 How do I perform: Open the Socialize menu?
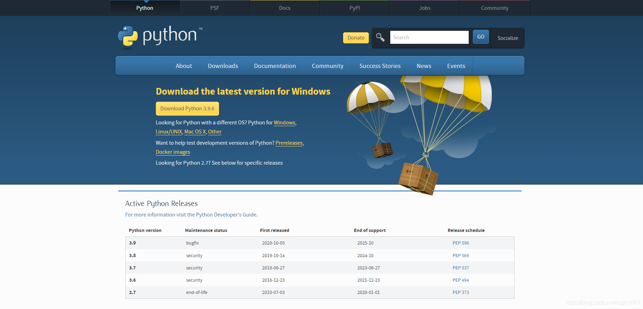point(508,38)
